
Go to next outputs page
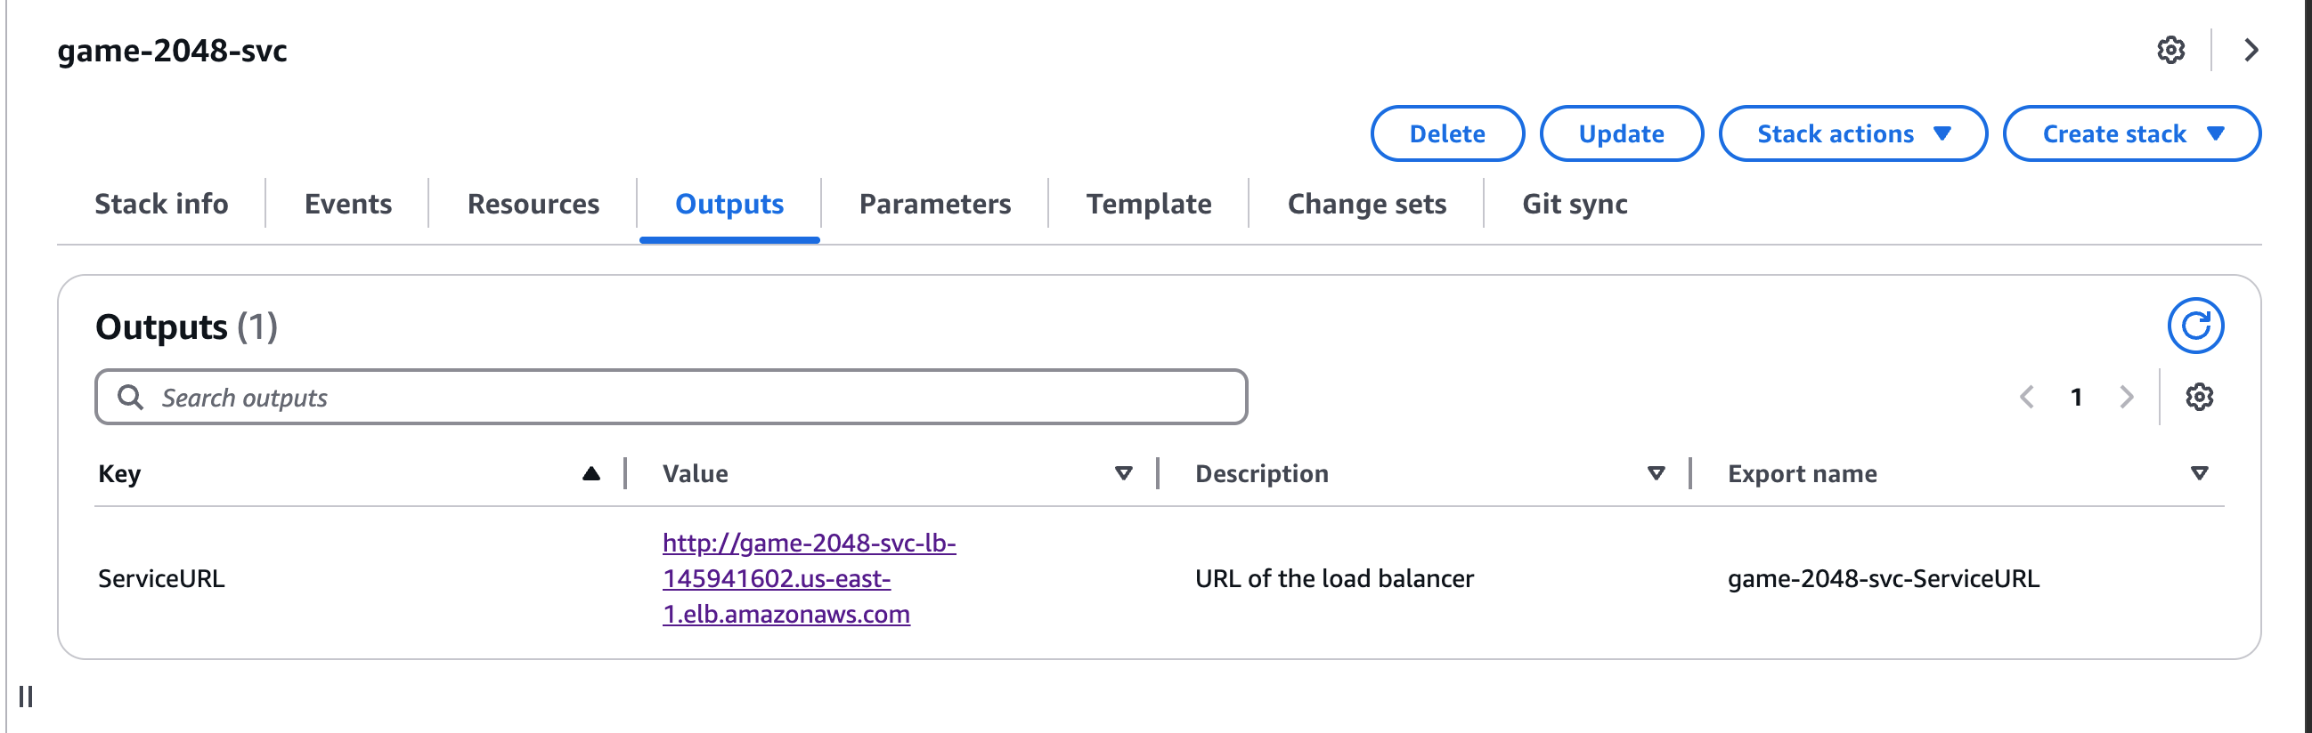[x=2126, y=397]
